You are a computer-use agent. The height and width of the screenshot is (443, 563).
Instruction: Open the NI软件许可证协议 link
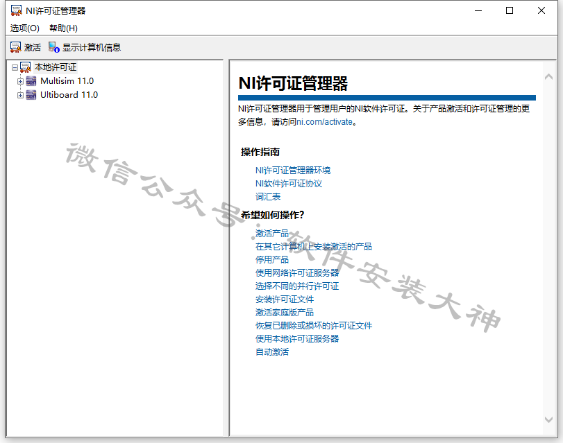tap(289, 184)
